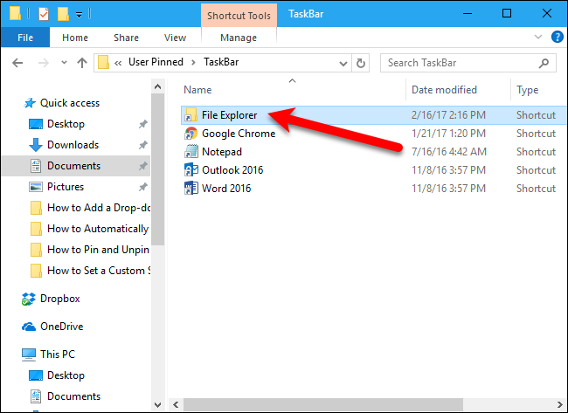
Task: Select the Notepad shortcut icon
Action: tap(190, 152)
